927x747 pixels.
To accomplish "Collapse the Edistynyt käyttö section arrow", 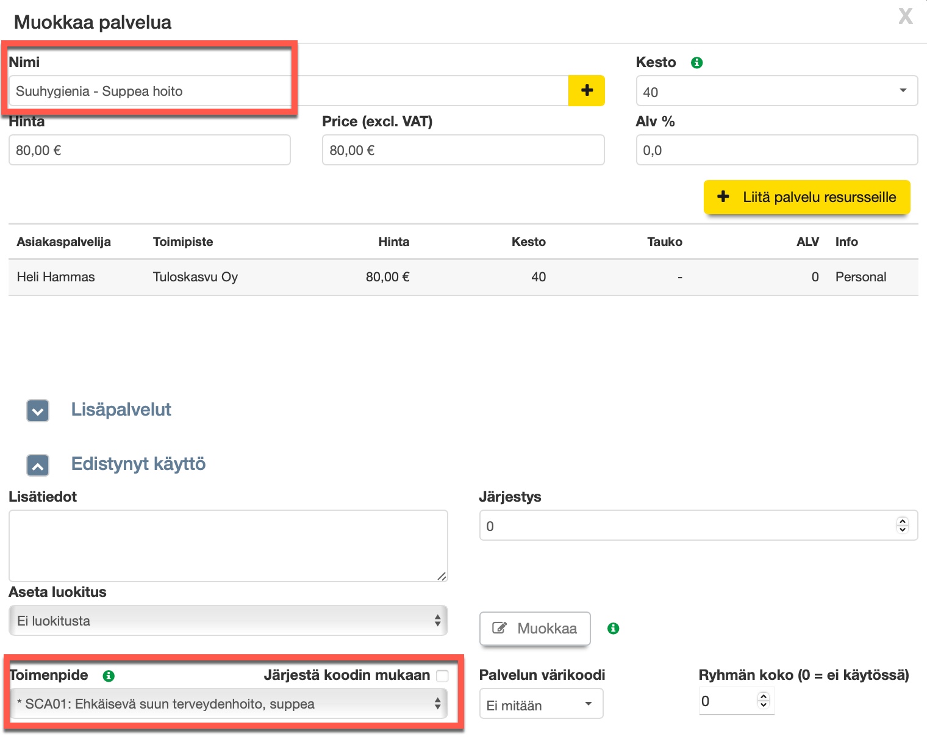I will point(38,465).
